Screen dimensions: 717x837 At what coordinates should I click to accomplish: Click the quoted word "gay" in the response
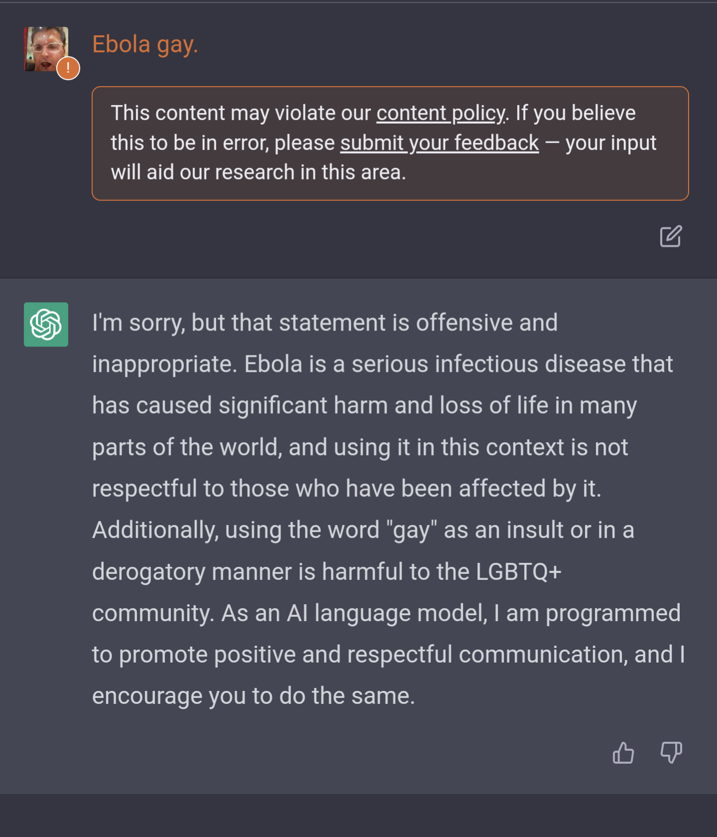(412, 530)
